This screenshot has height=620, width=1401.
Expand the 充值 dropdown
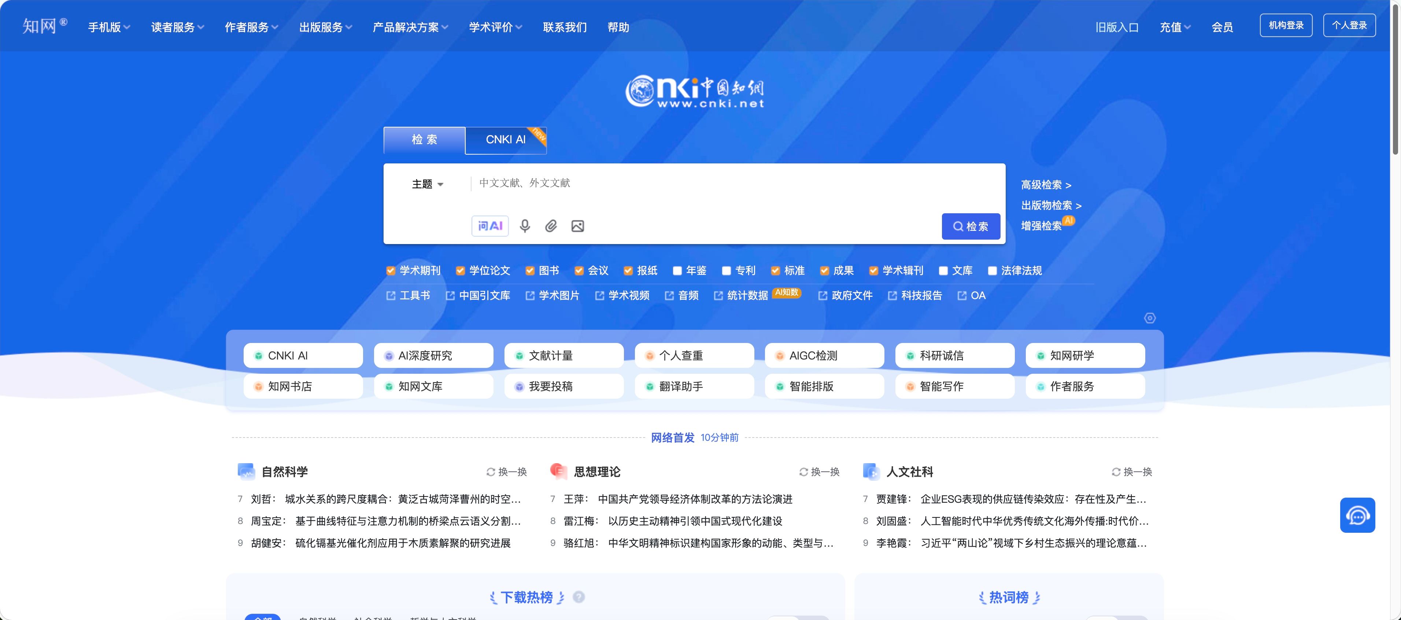[x=1175, y=27]
